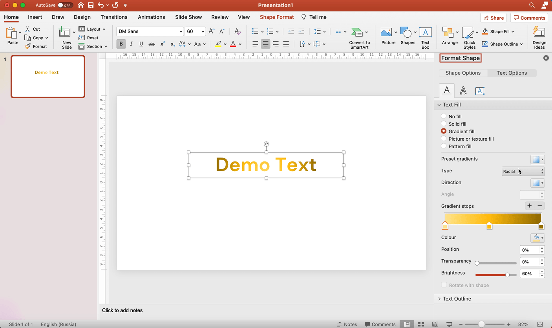
Task: Click Notes in the status bar
Action: click(x=347, y=324)
